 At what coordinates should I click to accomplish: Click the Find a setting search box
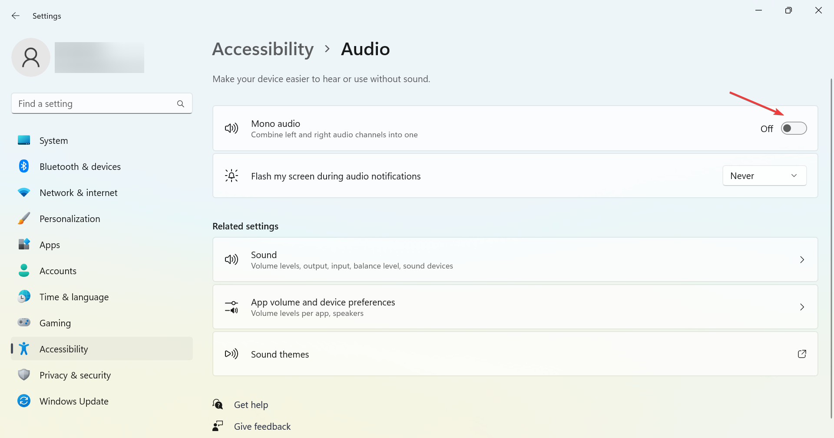click(x=96, y=104)
